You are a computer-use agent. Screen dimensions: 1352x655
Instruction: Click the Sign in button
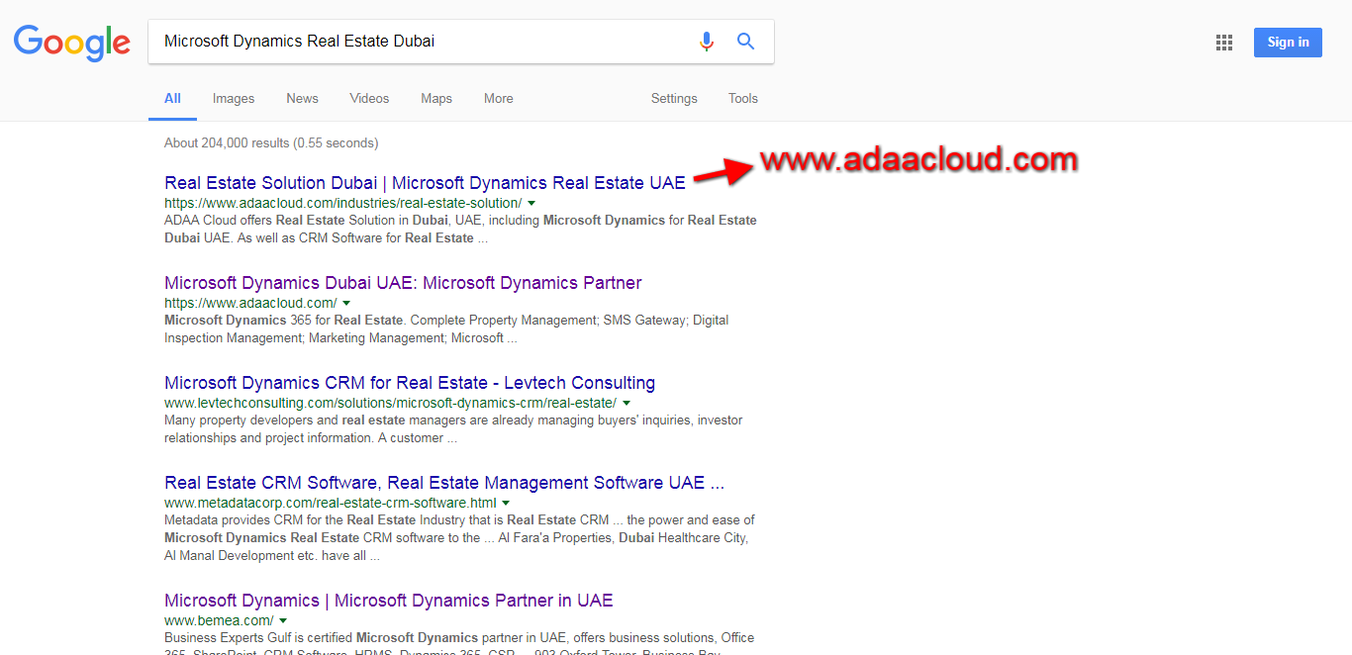click(1288, 42)
